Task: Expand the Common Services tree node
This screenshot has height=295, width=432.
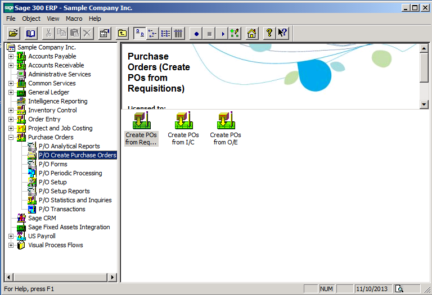Action: click(11, 83)
